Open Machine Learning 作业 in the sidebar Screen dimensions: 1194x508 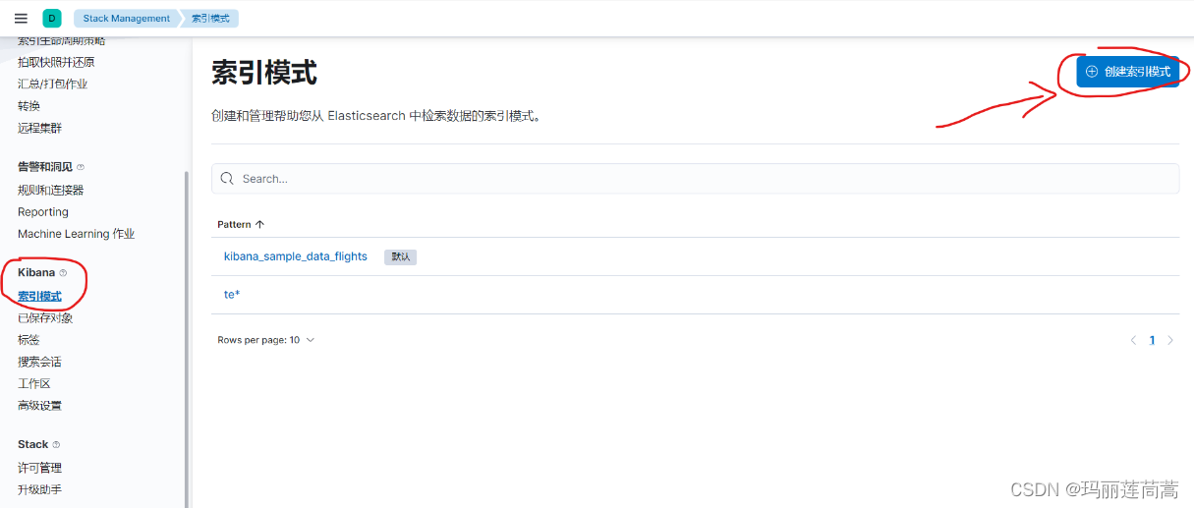click(76, 234)
